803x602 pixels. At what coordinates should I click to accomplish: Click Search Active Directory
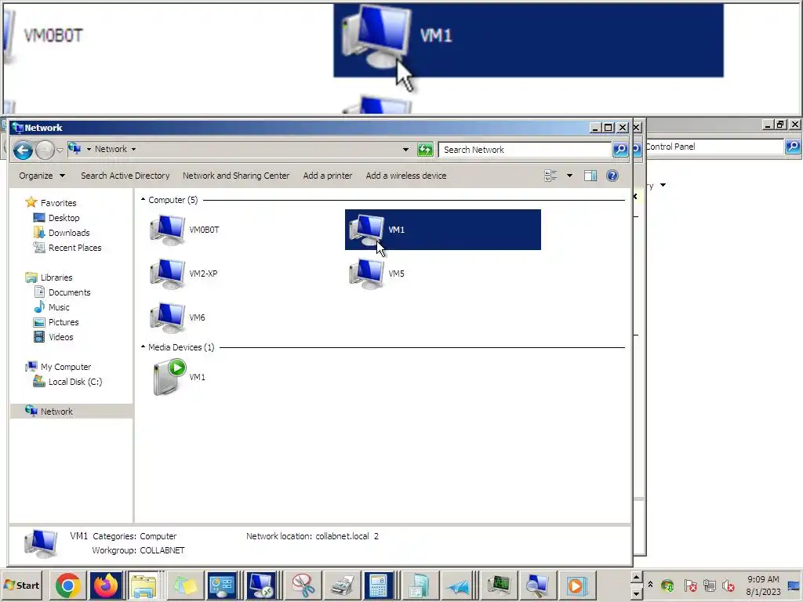click(125, 176)
